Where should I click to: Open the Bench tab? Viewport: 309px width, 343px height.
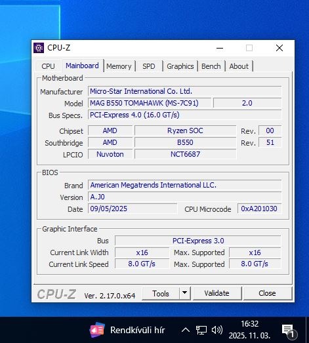tap(211, 66)
